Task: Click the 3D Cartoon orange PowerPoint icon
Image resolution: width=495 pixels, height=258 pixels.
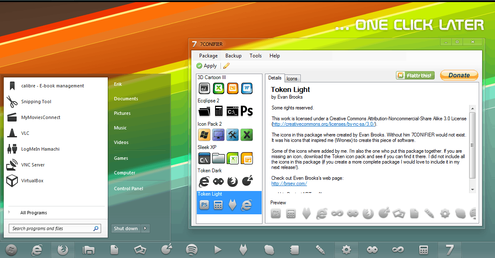Action: click(233, 88)
